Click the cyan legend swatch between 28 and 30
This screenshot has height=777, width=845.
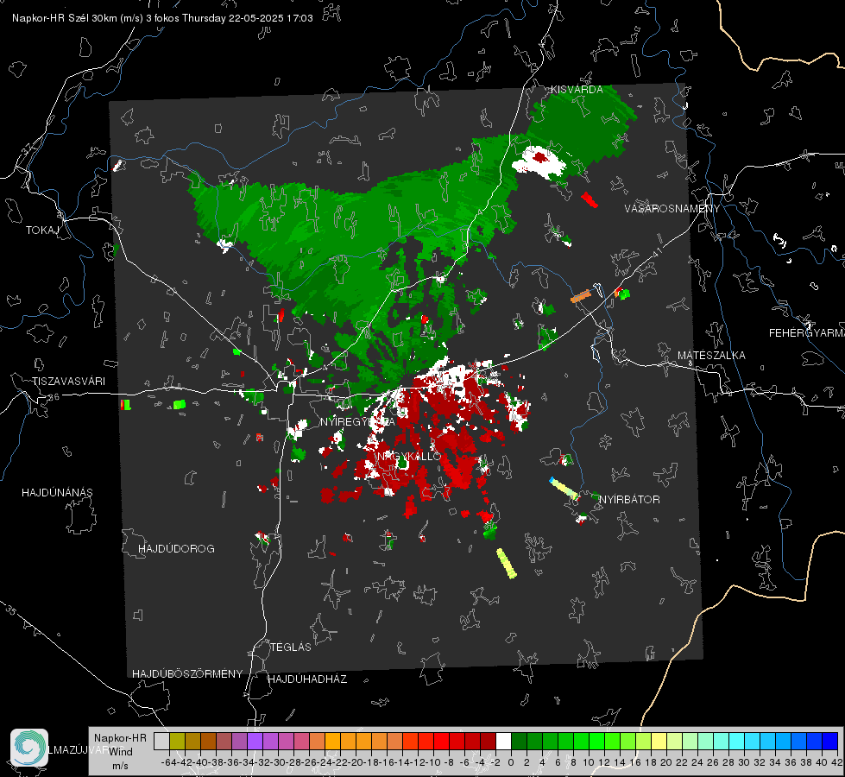coord(737,741)
